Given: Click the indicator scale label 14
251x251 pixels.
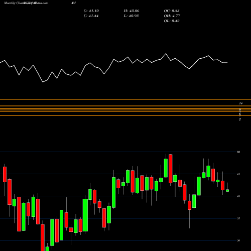Looking at the screenshot, I should pos(240,103).
